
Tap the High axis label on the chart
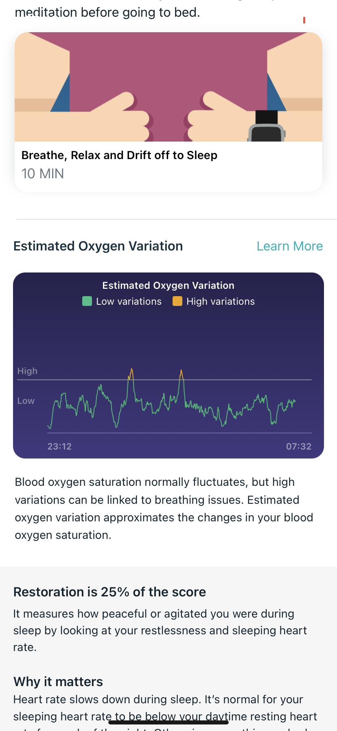[27, 371]
